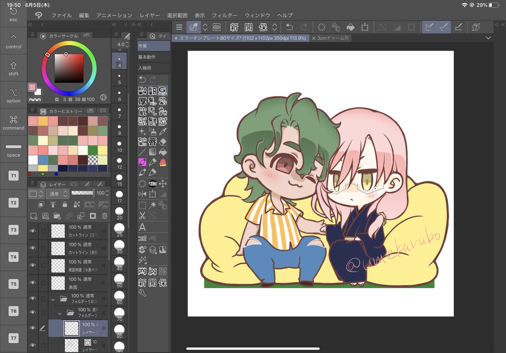The image size is (506, 353).
Task: Delete layer with the trash icon
Action: pyautogui.click(x=105, y=216)
